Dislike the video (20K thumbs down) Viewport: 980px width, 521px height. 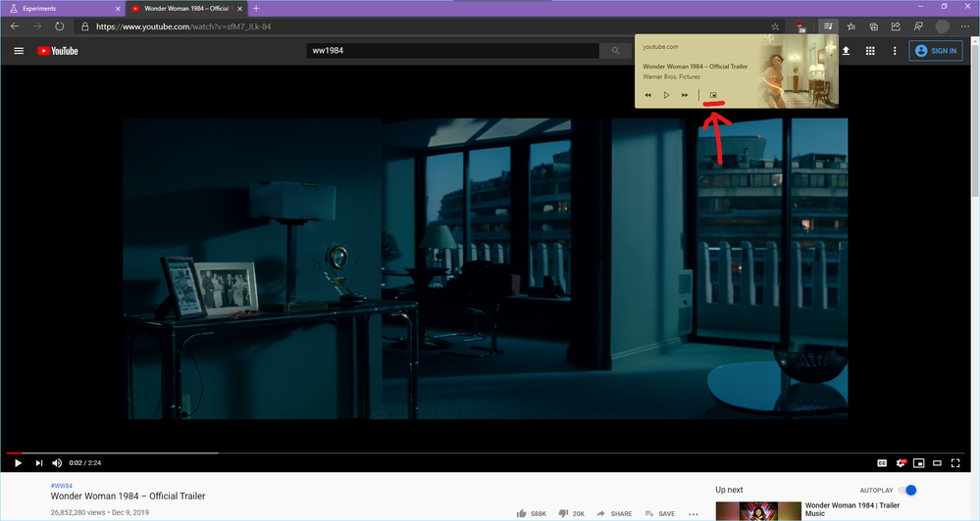571,513
